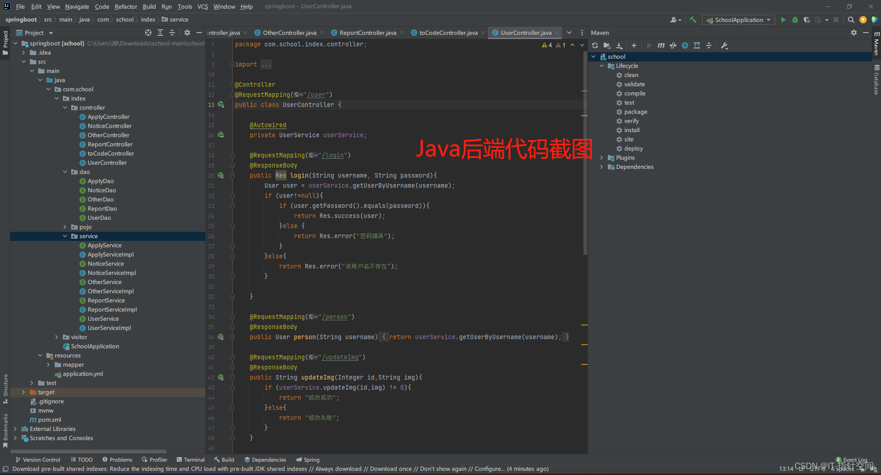Run SchoolApplication with green play button
The height and width of the screenshot is (475, 881).
tap(783, 20)
